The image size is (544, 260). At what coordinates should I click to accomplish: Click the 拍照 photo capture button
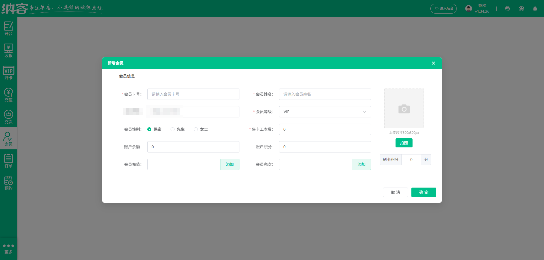click(x=404, y=143)
